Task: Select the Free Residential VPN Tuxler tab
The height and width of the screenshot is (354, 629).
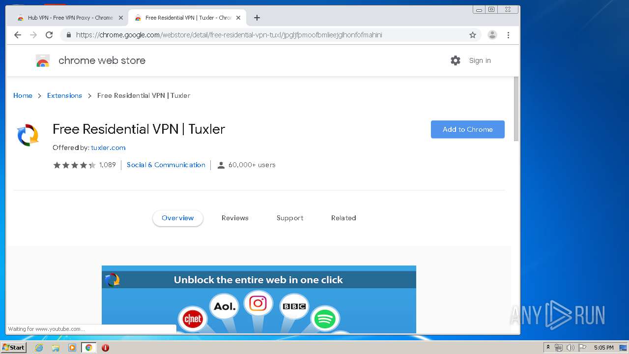Action: pyautogui.click(x=187, y=18)
